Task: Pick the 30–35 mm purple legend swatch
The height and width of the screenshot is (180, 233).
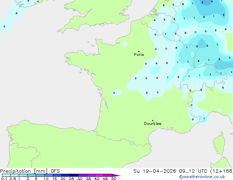Action: pyautogui.click(x=83, y=175)
